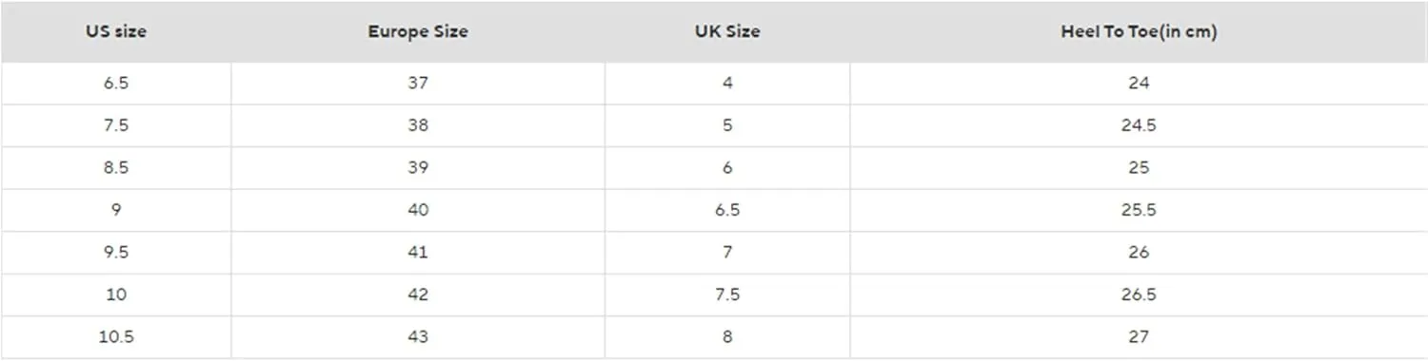The image size is (1428, 361).
Task: Select heel to toe 27 cell
Action: pyautogui.click(x=1139, y=337)
